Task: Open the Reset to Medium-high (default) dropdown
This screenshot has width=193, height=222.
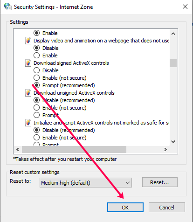Action: point(86,183)
